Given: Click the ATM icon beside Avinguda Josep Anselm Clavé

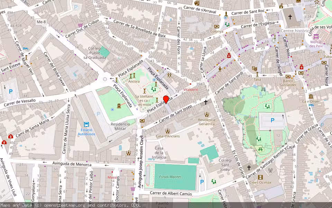Looking at the screenshot, I should [142, 121].
